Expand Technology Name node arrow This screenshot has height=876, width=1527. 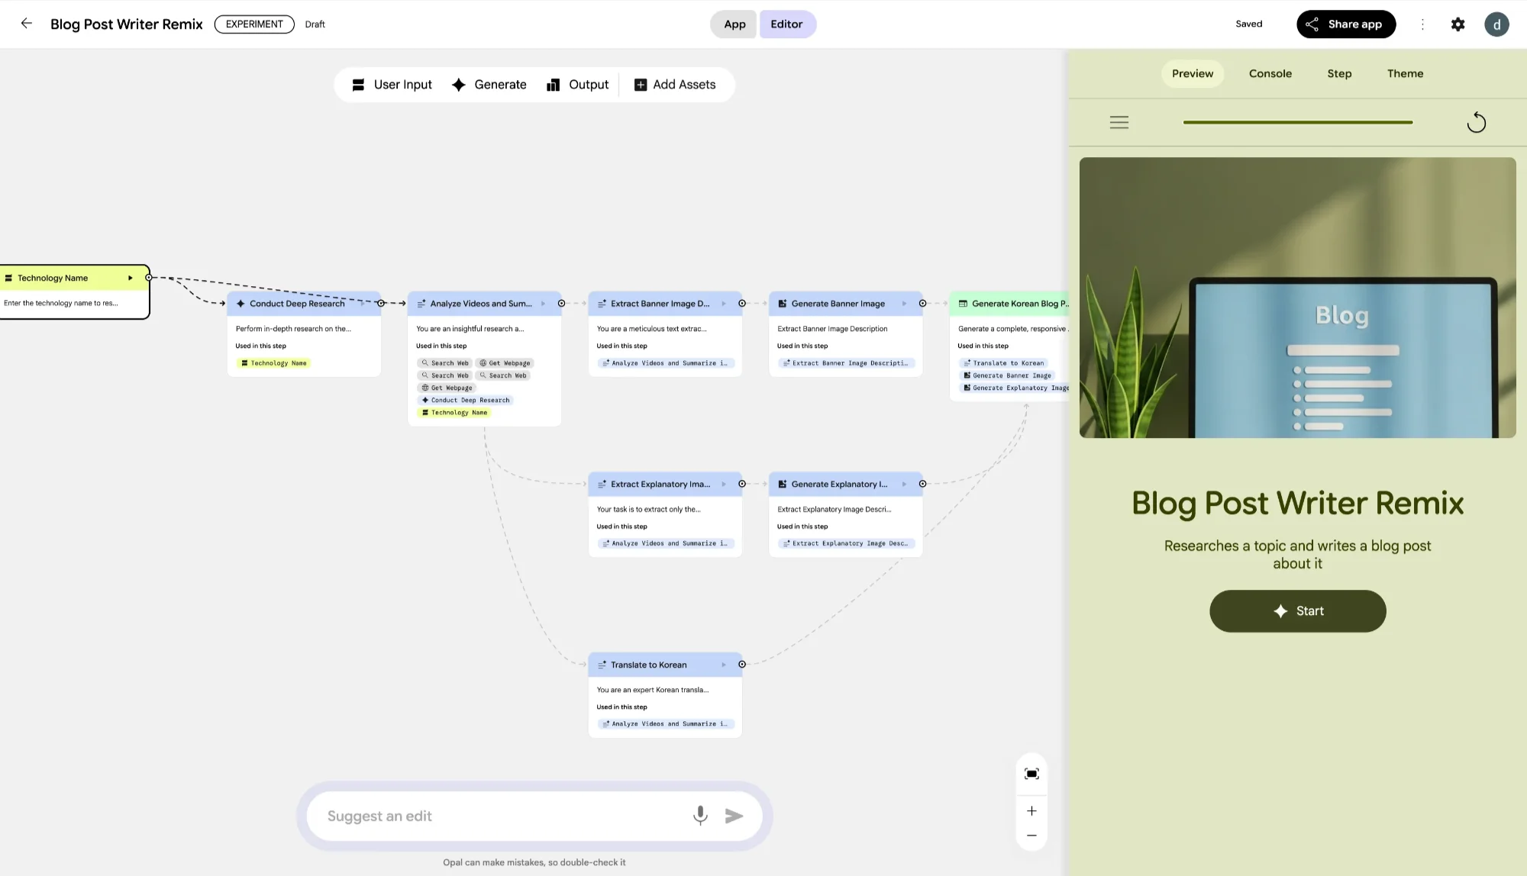[131, 278]
